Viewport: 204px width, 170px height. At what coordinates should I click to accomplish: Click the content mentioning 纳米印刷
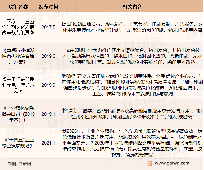pos(132,27)
